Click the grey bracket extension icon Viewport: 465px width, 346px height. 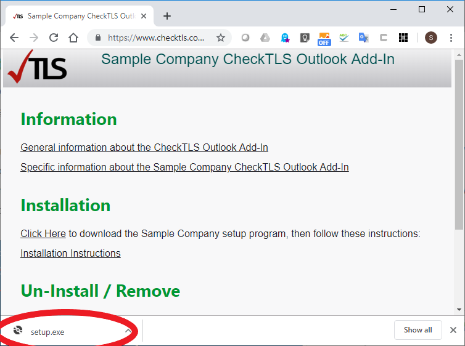(384, 38)
